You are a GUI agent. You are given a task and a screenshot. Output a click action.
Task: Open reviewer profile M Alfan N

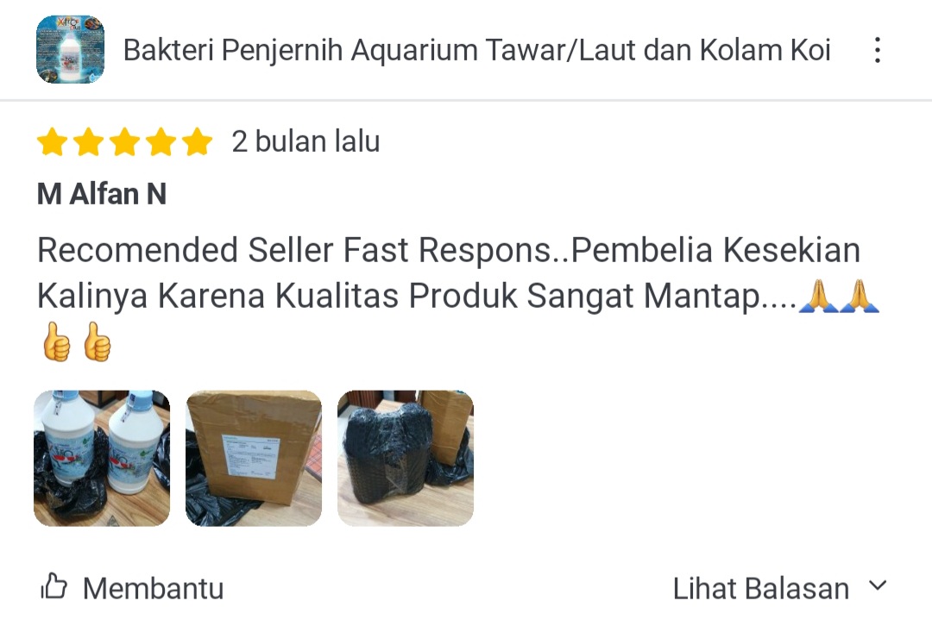(x=102, y=194)
